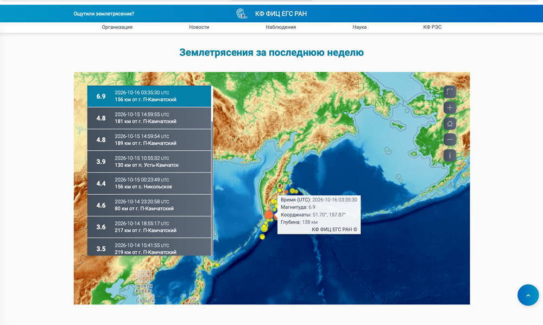Select the 3.5 quake 219 км от П-Камчатский
543x325 pixels.
click(149, 247)
